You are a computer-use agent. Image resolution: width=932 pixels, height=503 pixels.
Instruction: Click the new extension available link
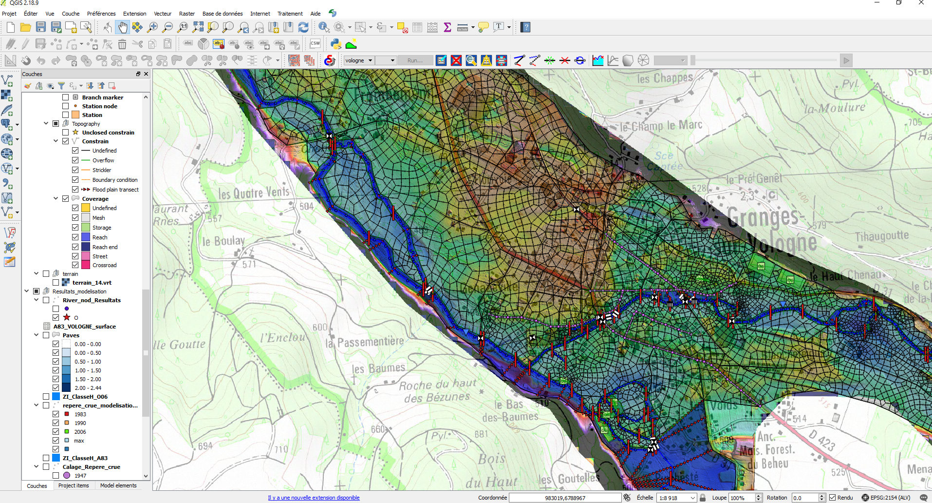coord(314,498)
